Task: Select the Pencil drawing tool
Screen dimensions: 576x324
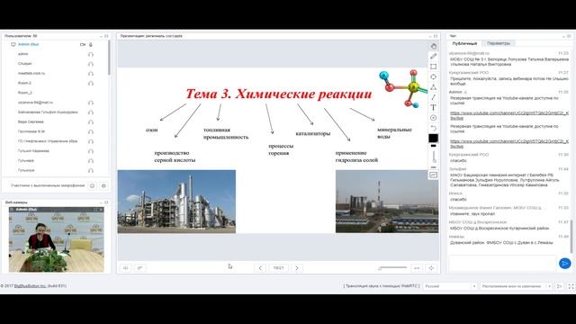Action: [434, 56]
